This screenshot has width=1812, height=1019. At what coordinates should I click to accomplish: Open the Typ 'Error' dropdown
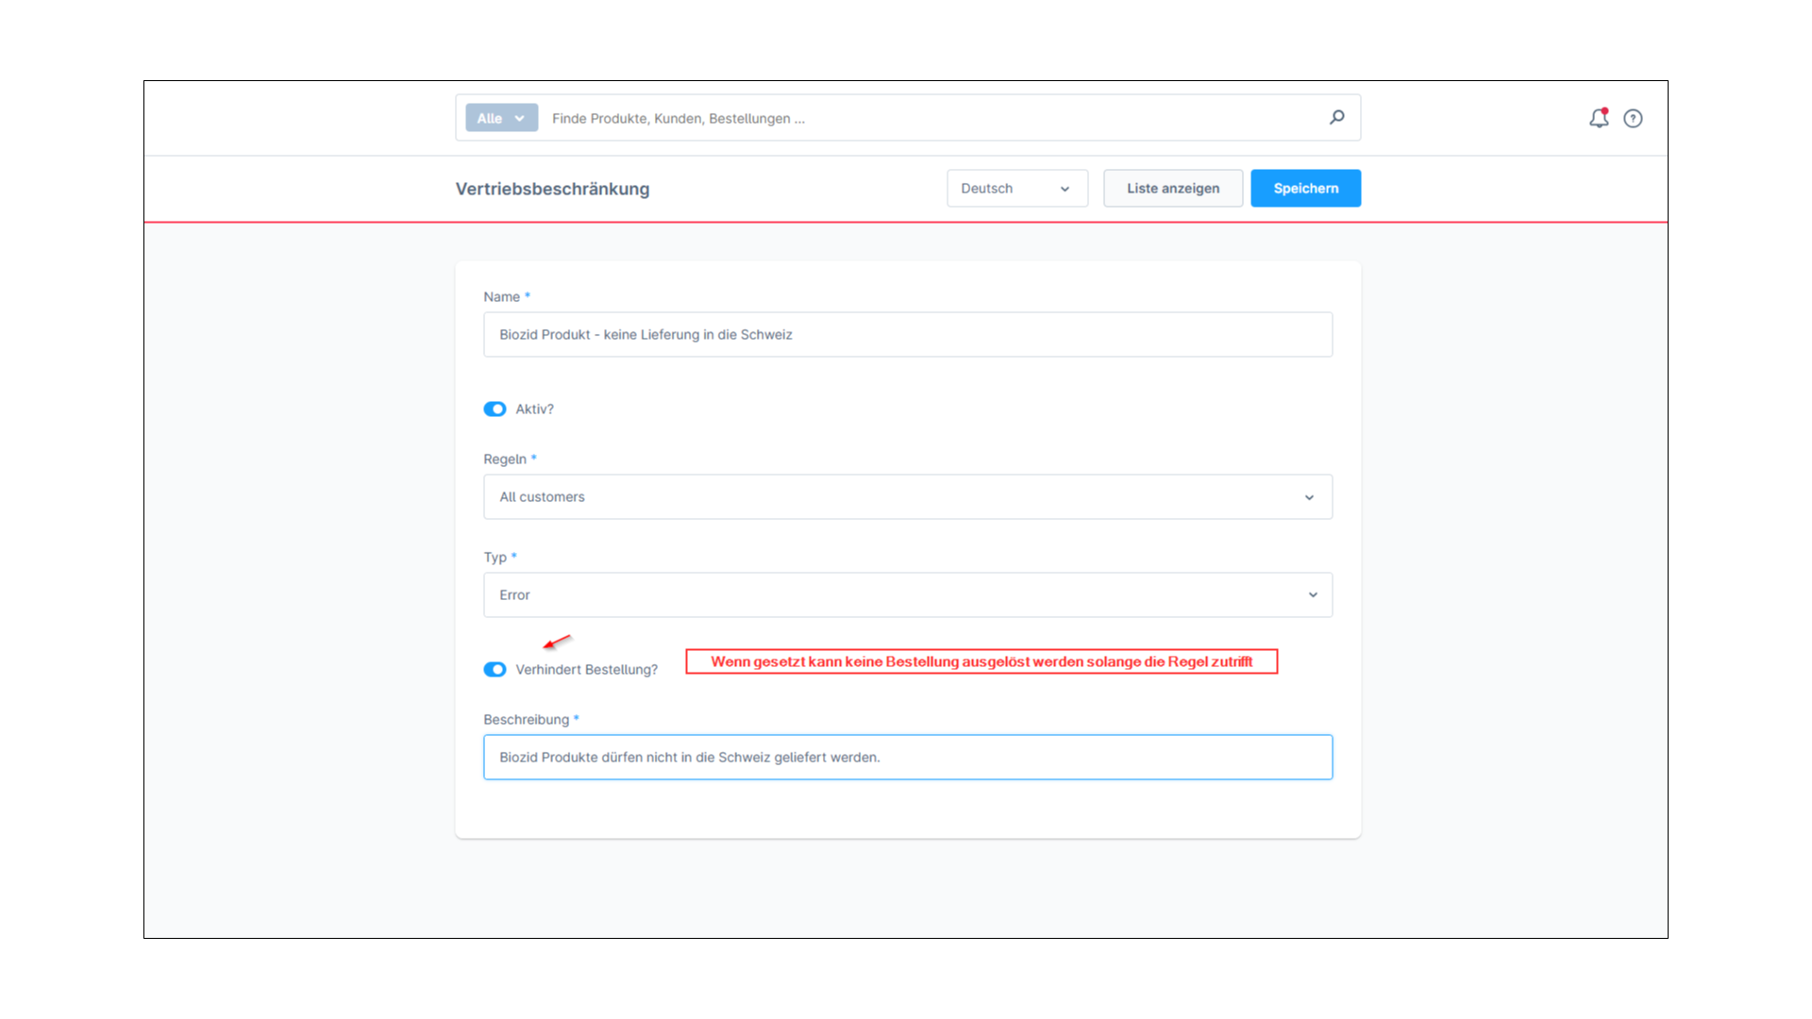point(908,595)
